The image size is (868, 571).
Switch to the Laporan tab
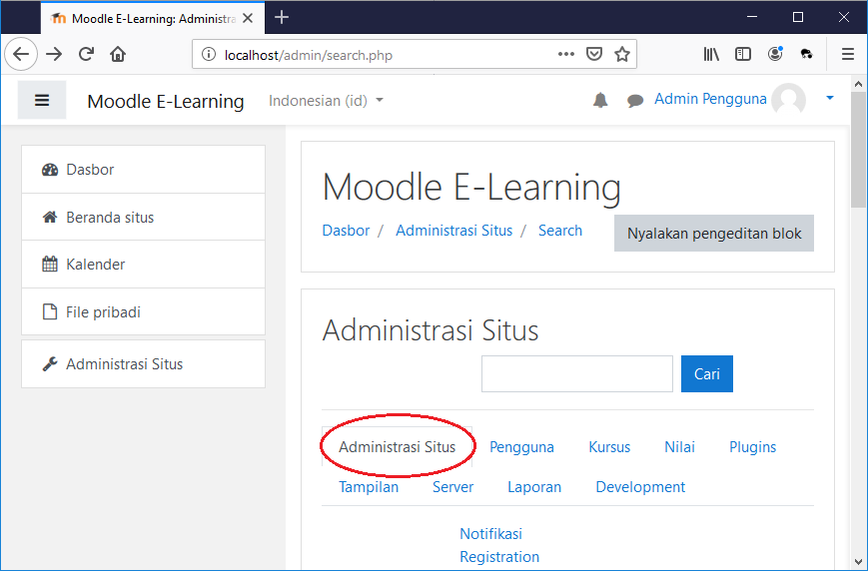click(534, 486)
